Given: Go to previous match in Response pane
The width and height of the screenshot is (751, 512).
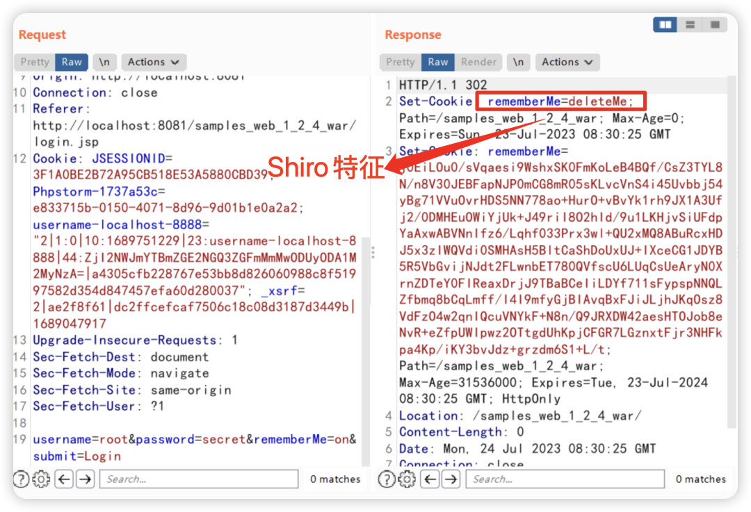Looking at the screenshot, I should (x=430, y=479).
